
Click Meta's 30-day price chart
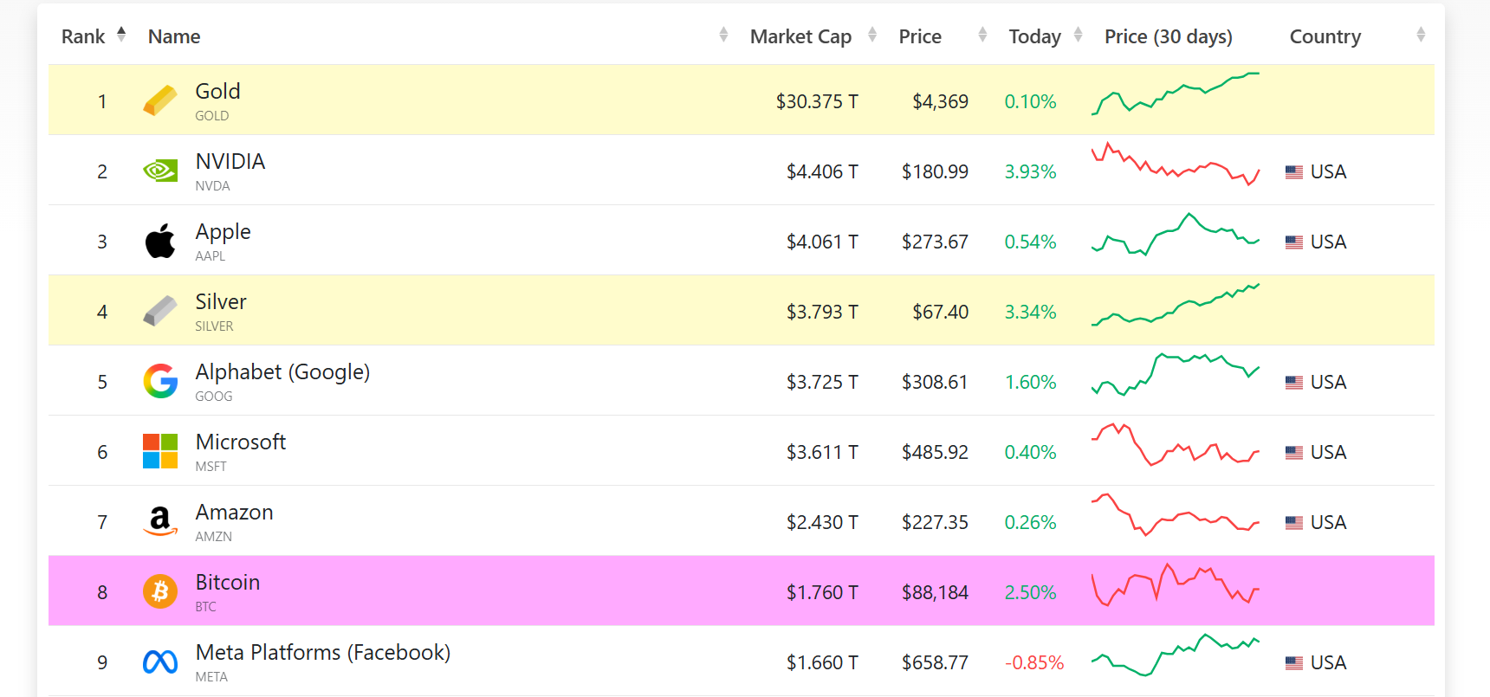pyautogui.click(x=1176, y=655)
